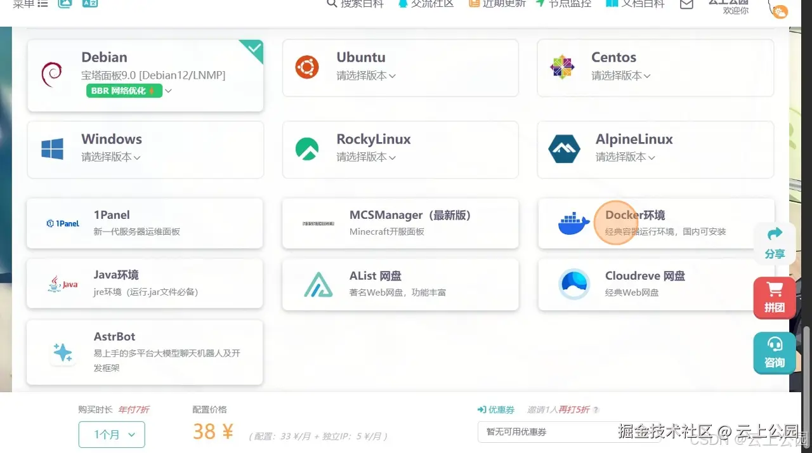812x453 pixels.
Task: Click the translate language icon in header
Action: pyautogui.click(x=90, y=3)
